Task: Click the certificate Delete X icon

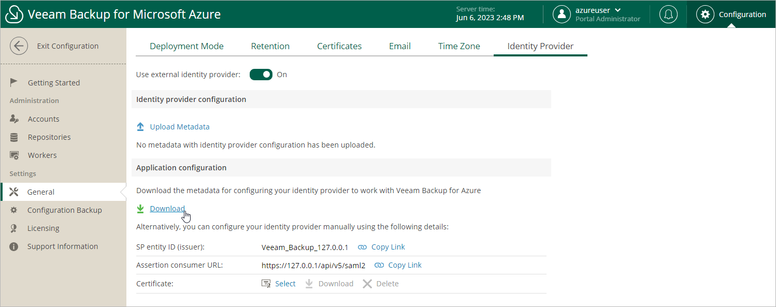Action: pos(367,284)
